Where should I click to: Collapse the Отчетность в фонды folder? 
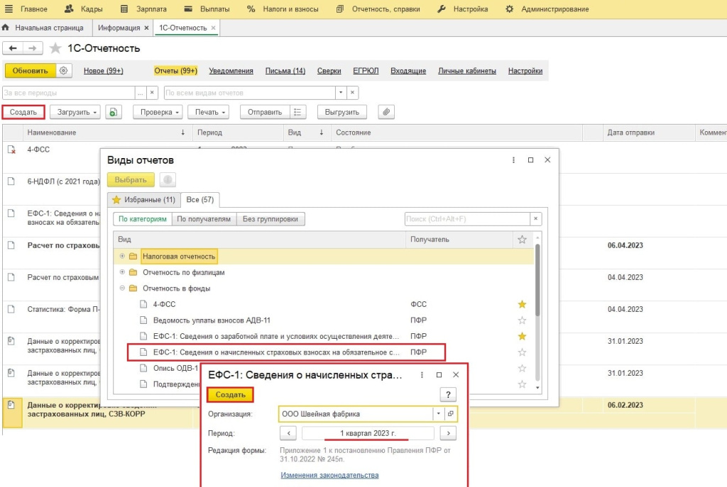tap(122, 288)
